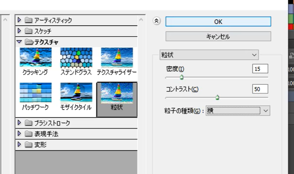
Task: Select the クラッキング filter thumbnail
Action: tap(36, 58)
